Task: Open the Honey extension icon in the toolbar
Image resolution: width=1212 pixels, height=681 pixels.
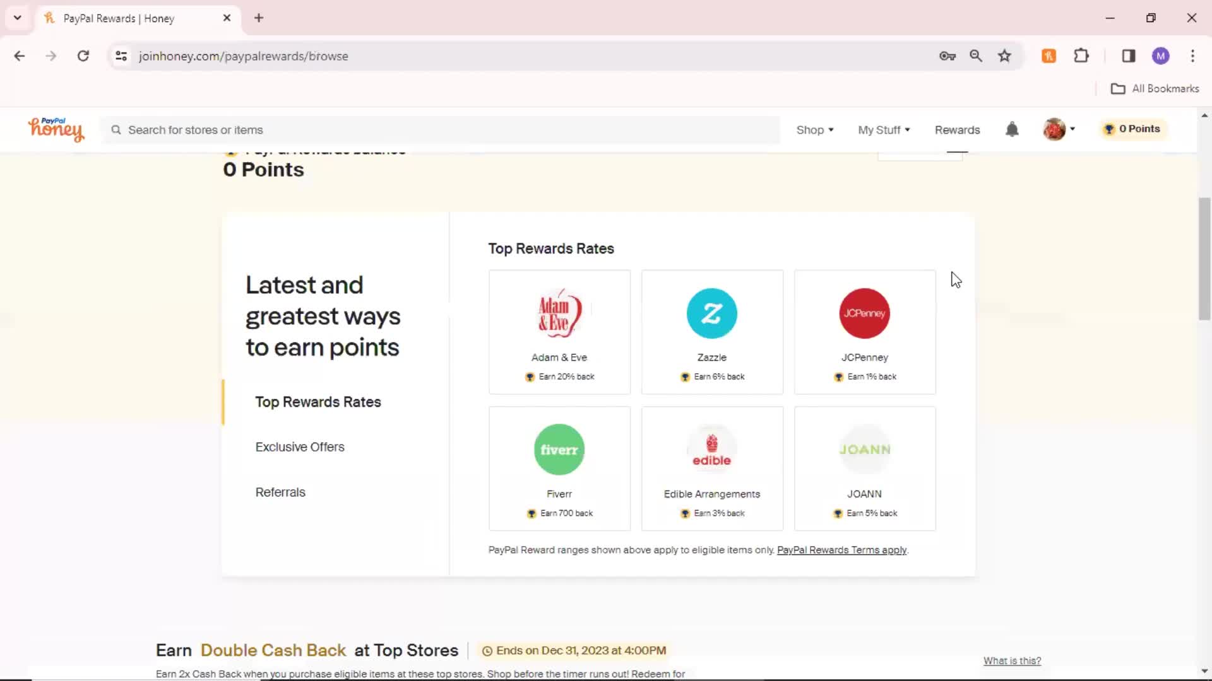Action: point(1049,56)
